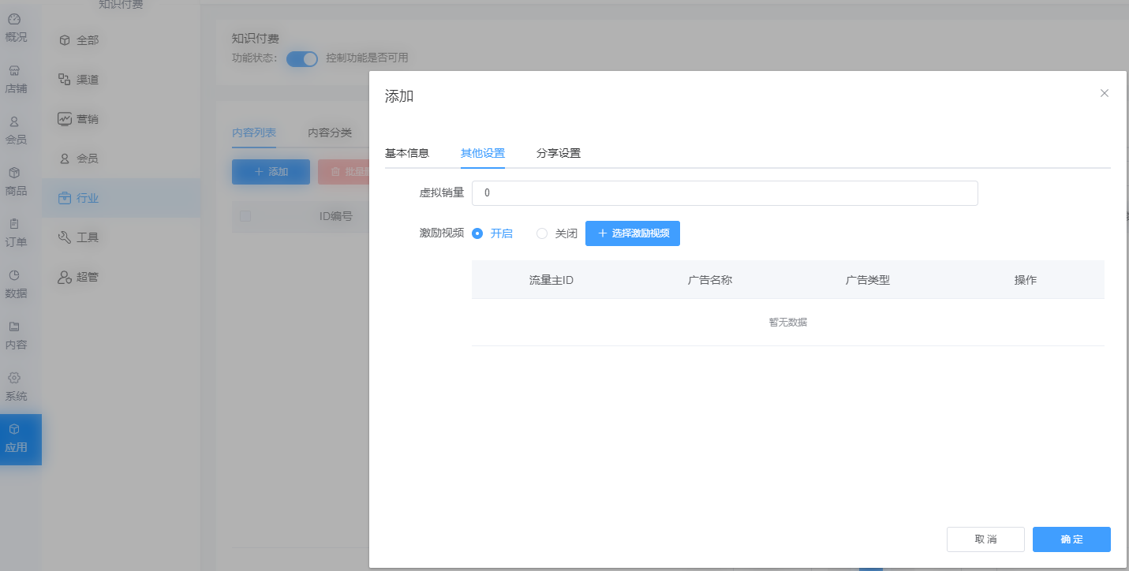Image resolution: width=1129 pixels, height=571 pixels.
Task: Select 营销 in the secondary menu
Action: (121, 119)
